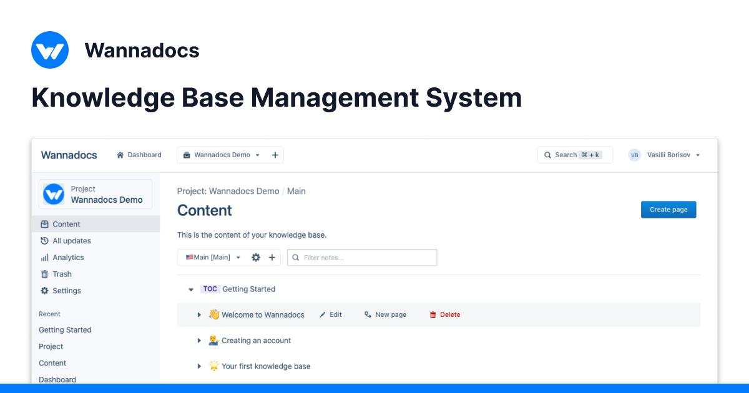Click the red Delete trash icon
Screen dimensions: 749x393
coord(433,314)
